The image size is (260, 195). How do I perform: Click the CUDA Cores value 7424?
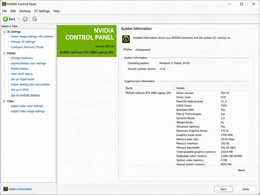224,106
